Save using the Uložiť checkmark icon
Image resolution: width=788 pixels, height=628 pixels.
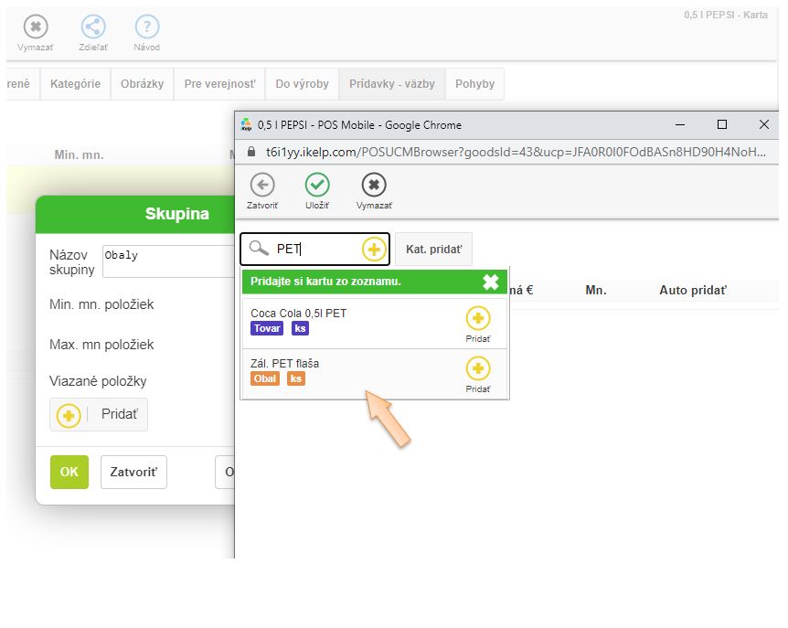click(317, 186)
